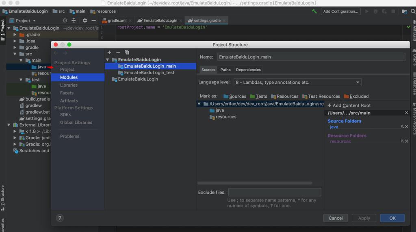The image size is (416, 232).
Task: Click Add Content Root
Action: coord(349,105)
